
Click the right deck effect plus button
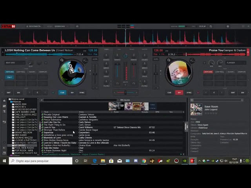pos(204,63)
